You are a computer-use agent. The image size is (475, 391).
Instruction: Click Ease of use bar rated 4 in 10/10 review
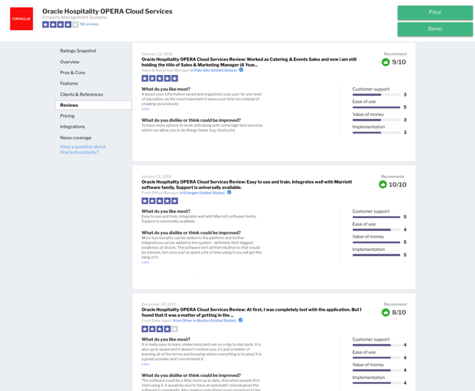[x=376, y=230]
